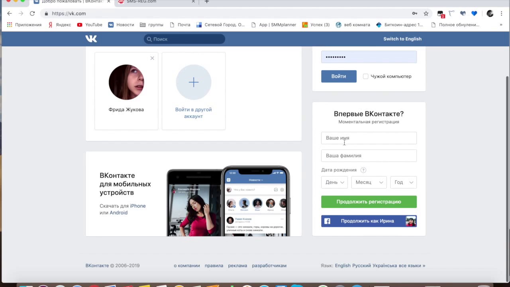This screenshot has height=287, width=510.
Task: Open the группы bookmark folder
Action: tap(151, 25)
